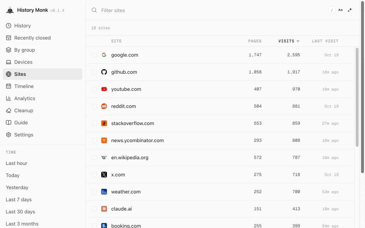
Task: Click the slash shortcut key button
Action: pos(332,10)
